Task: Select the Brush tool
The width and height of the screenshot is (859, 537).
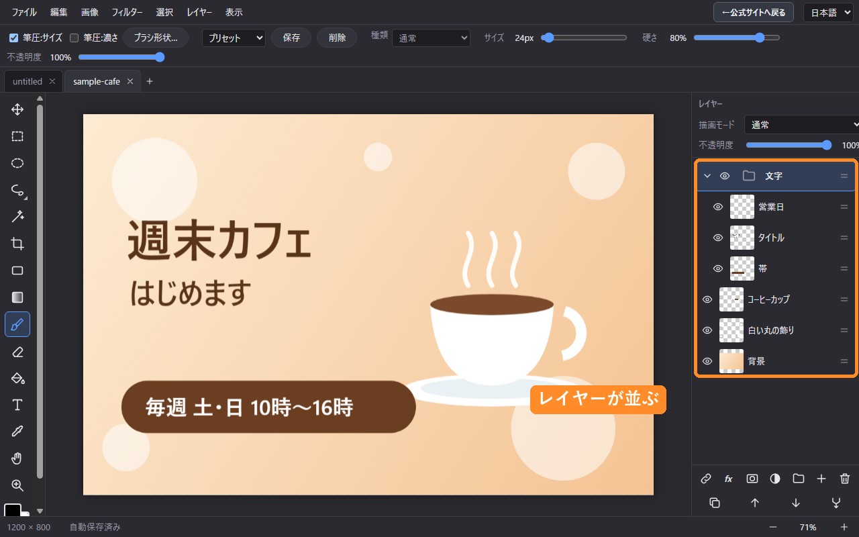Action: click(17, 324)
